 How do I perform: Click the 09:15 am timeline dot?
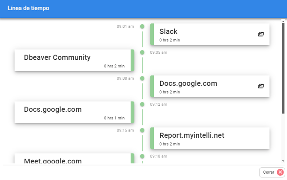point(142,130)
